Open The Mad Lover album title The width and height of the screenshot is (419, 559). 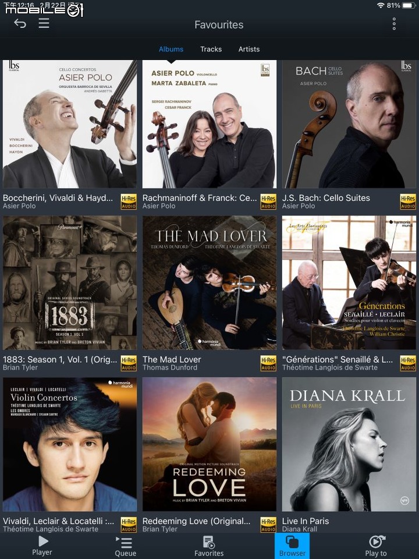pos(172,359)
